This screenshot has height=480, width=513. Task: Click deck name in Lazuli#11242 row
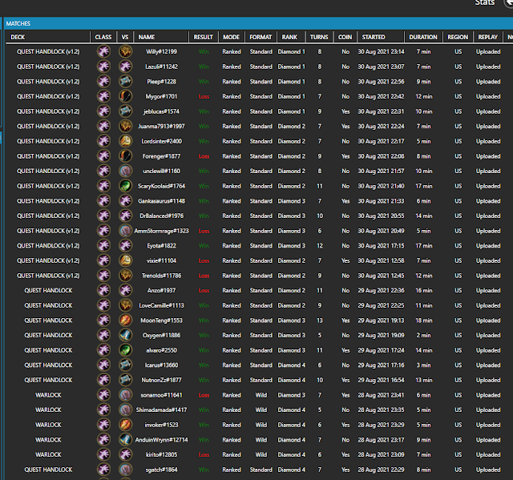click(x=48, y=67)
